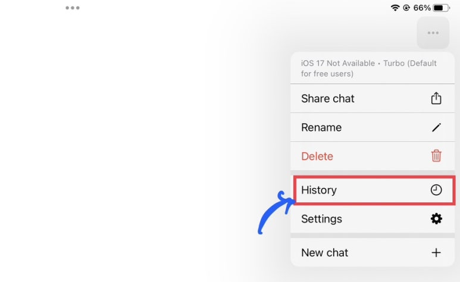The height and width of the screenshot is (282, 460).
Task: Click the rotation lock status icon
Action: point(406,8)
